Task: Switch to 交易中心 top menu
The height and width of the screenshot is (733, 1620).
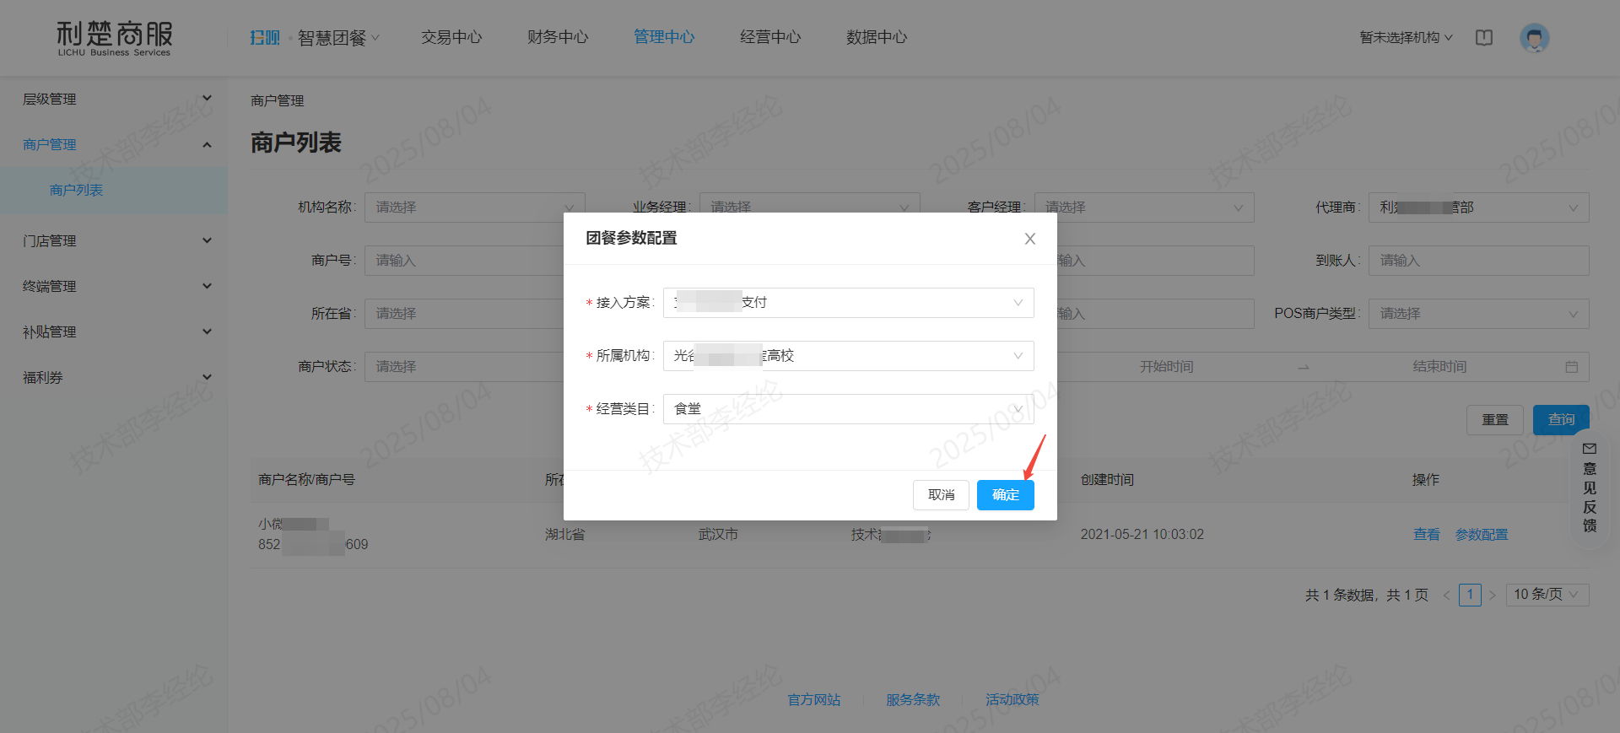Action: (451, 37)
